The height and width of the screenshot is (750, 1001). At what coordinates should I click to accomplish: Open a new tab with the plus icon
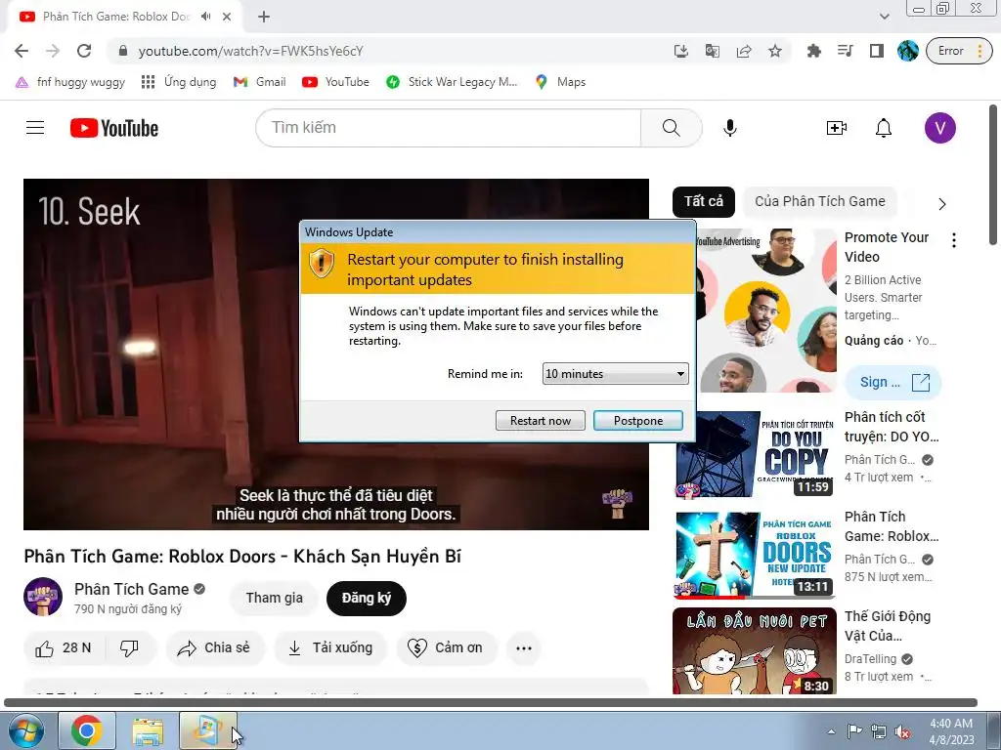coord(264,17)
